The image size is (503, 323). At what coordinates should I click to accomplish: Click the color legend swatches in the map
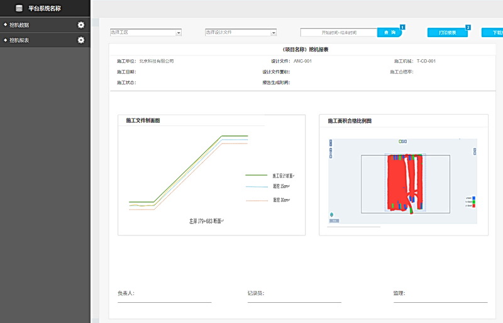pos(473,201)
